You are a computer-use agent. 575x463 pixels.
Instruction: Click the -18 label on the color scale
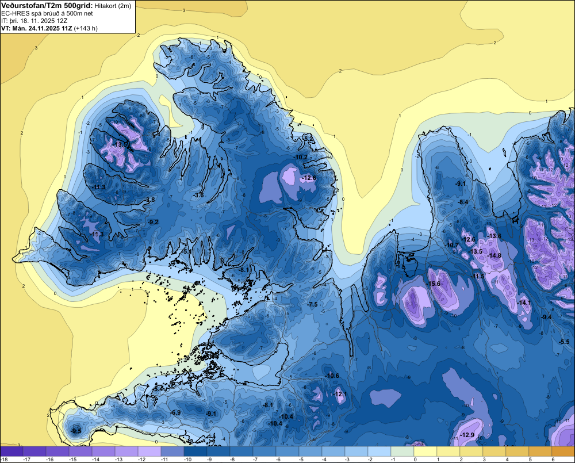(x=4, y=460)
